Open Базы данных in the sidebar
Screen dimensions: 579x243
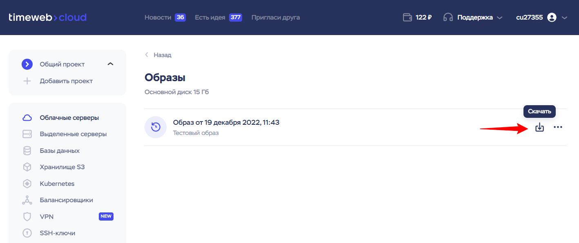click(x=60, y=151)
